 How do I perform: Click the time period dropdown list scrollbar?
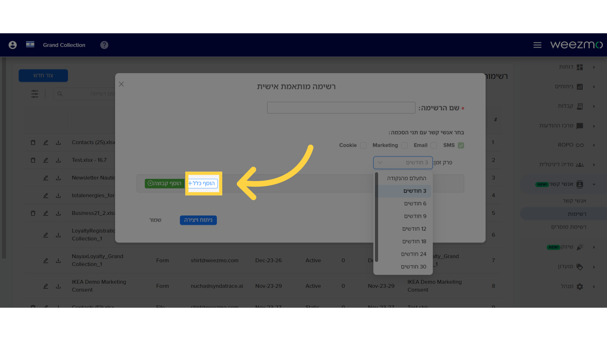pos(376,217)
